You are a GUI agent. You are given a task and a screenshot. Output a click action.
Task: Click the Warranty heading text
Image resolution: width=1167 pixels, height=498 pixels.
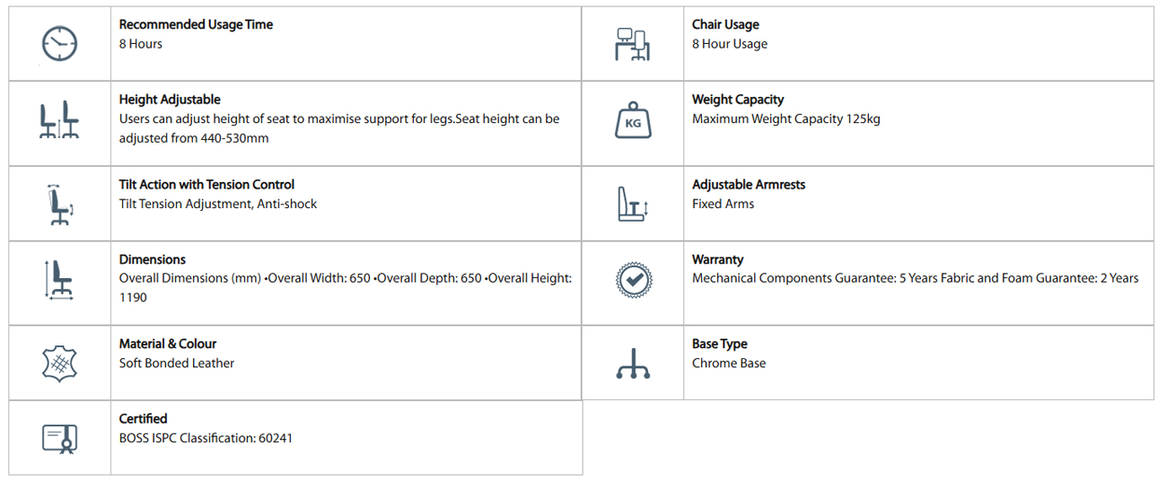[x=717, y=259]
